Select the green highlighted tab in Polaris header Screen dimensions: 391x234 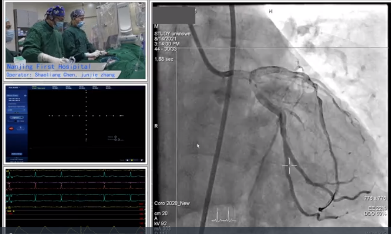(x=38, y=88)
